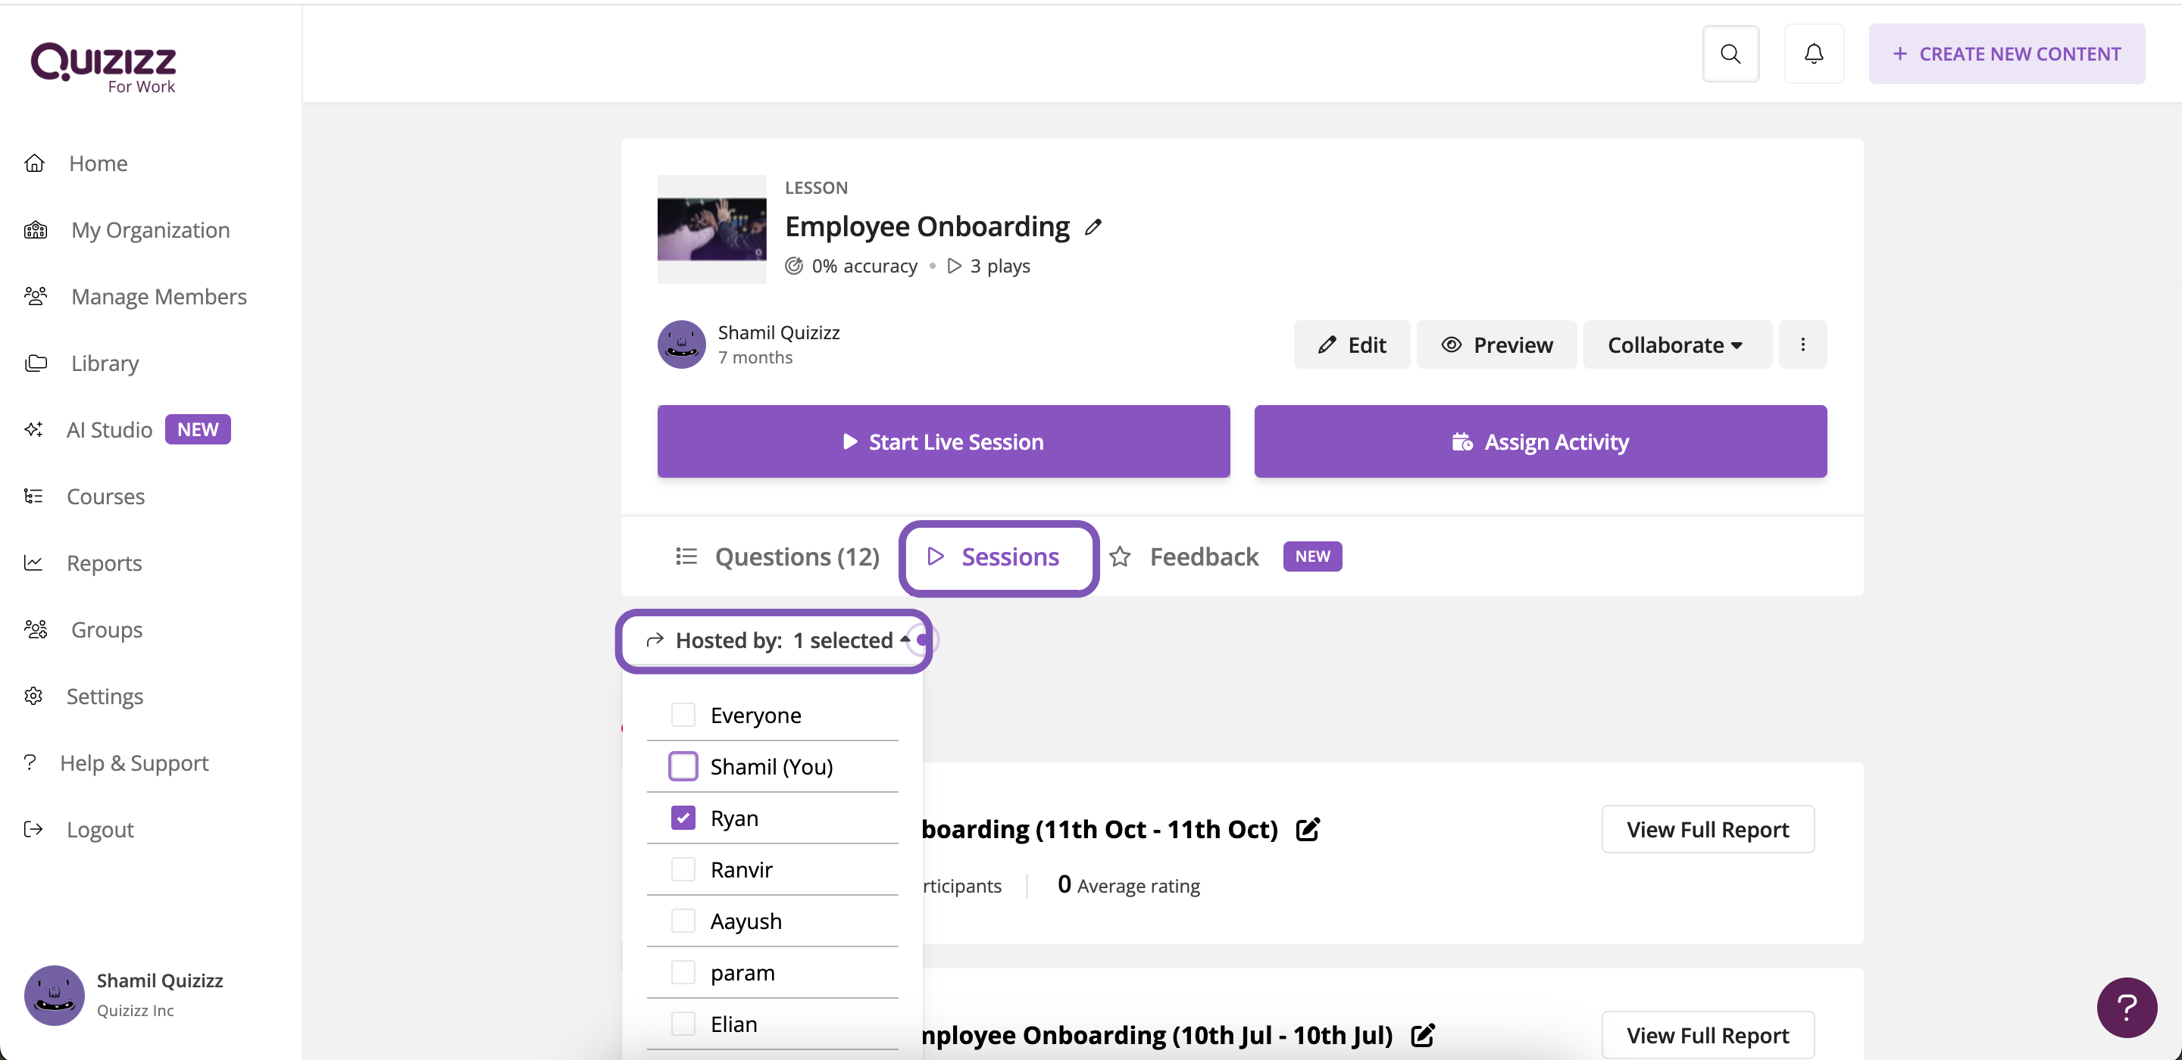This screenshot has width=2182, height=1060.
Task: Select the Sessions tab
Action: (998, 557)
